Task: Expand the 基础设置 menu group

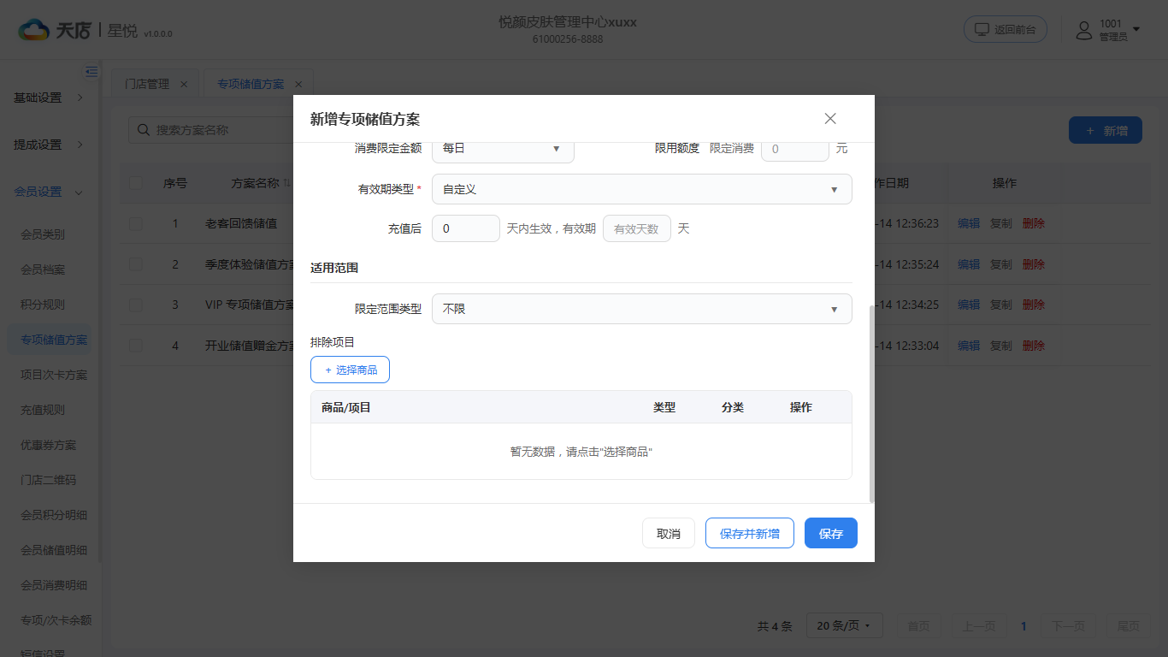Action: (x=50, y=98)
